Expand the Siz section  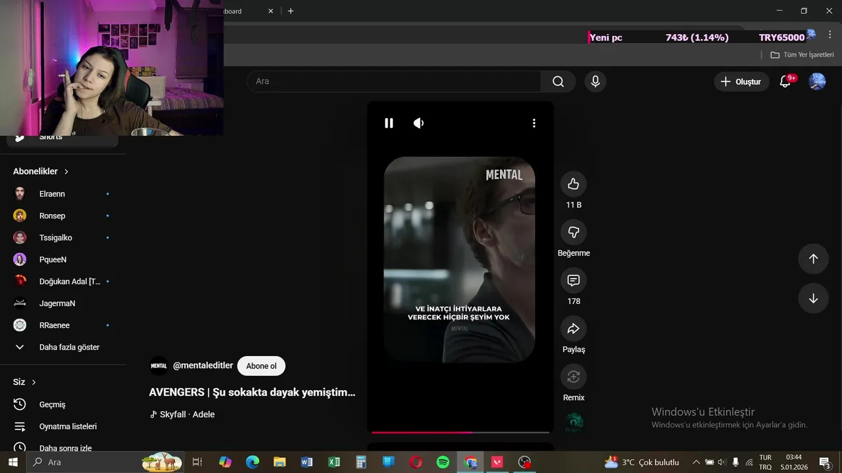[25, 382]
